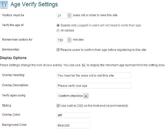Viewport: 165px width, 132px height.
Task: Toggle the Membership age confirmation checkbox
Action: 58,50
